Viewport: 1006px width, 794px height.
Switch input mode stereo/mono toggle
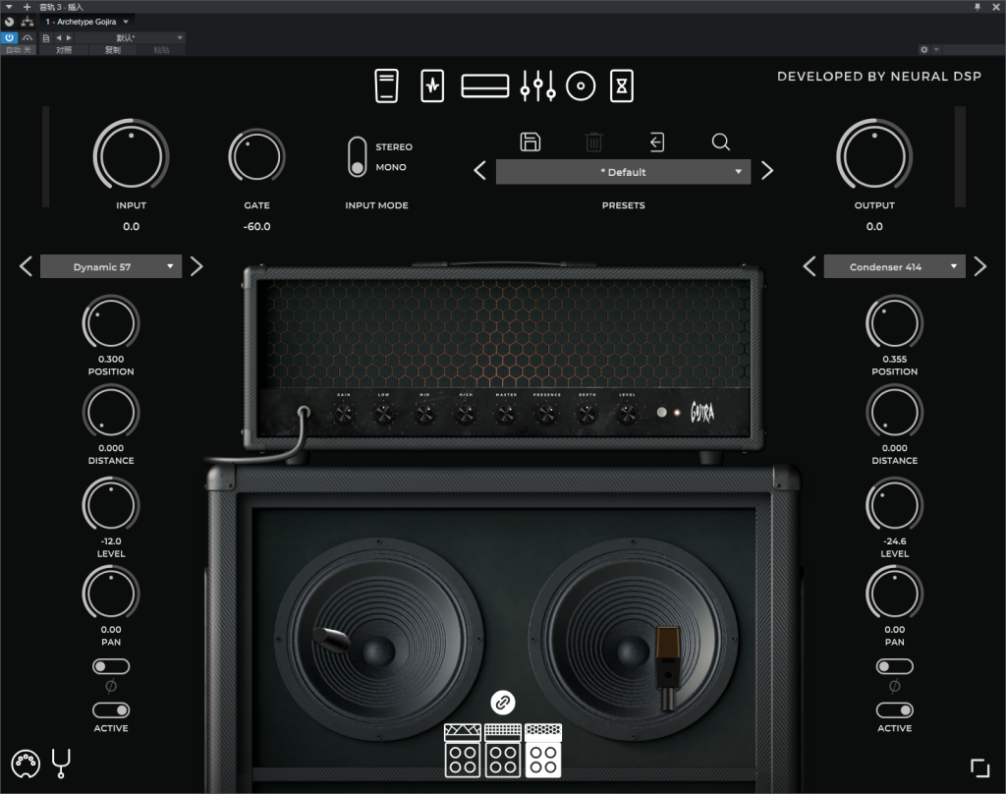[x=357, y=156]
